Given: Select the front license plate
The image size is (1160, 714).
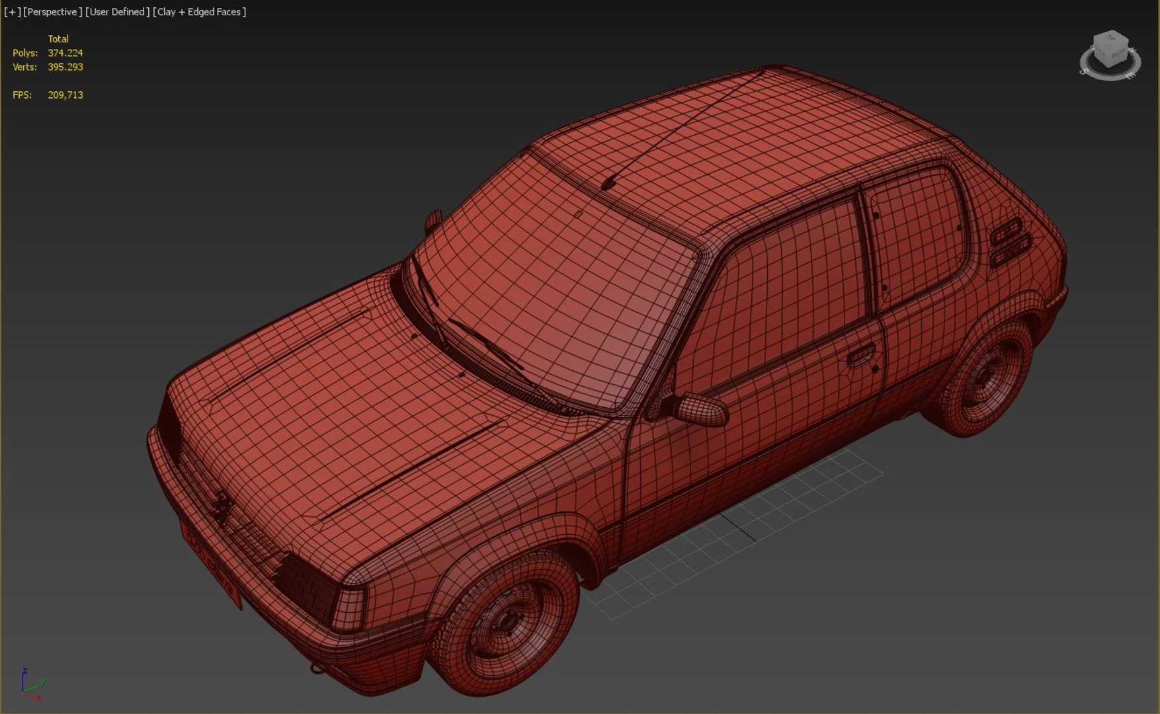Looking at the screenshot, I should 210,565.
